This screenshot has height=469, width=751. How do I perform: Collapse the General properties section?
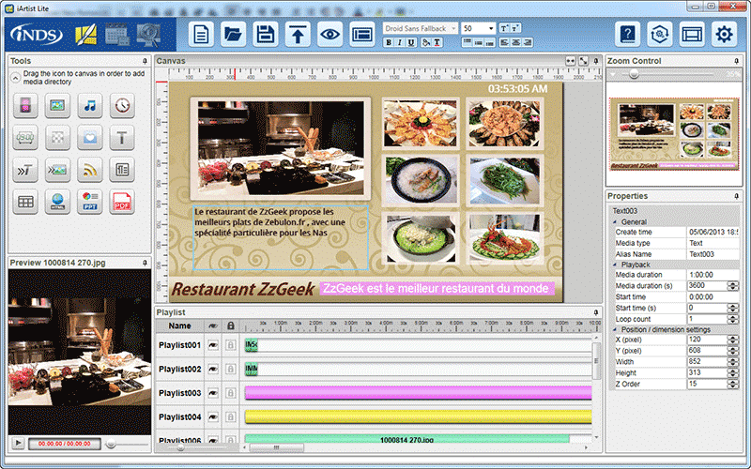coord(615,222)
